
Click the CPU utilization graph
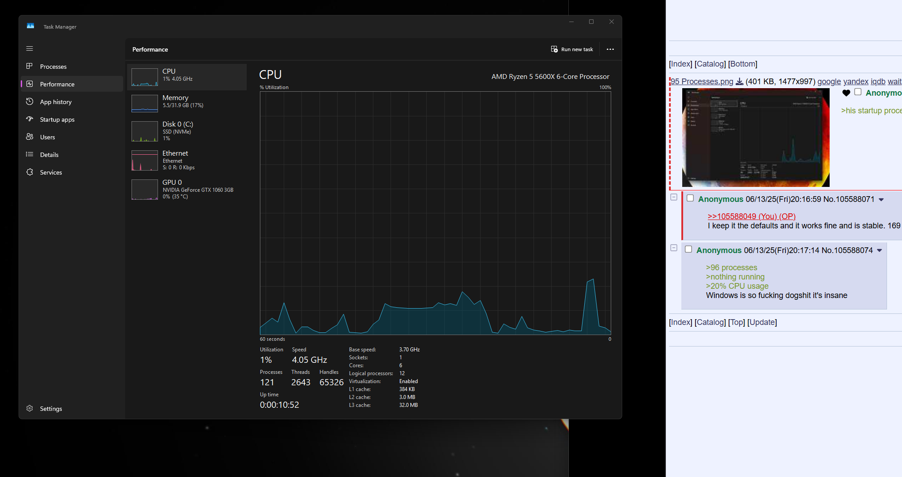pyautogui.click(x=435, y=213)
